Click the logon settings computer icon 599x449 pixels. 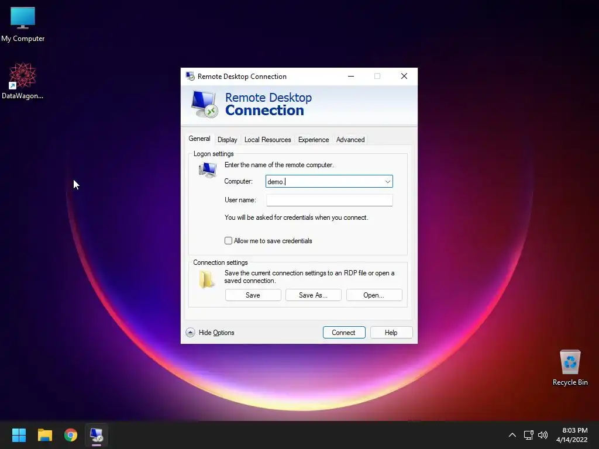(208, 170)
